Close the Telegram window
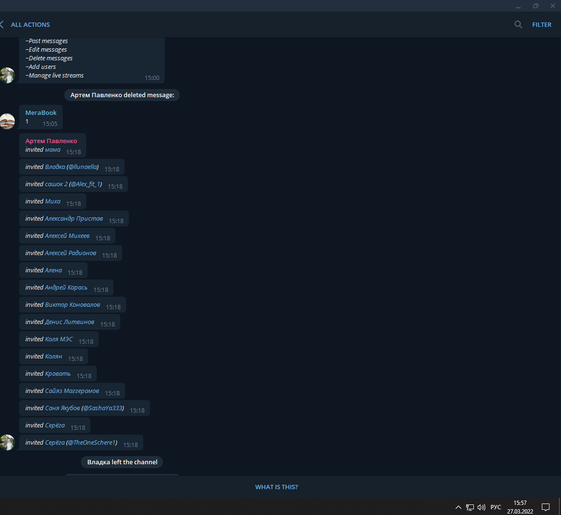561x515 pixels. click(552, 6)
